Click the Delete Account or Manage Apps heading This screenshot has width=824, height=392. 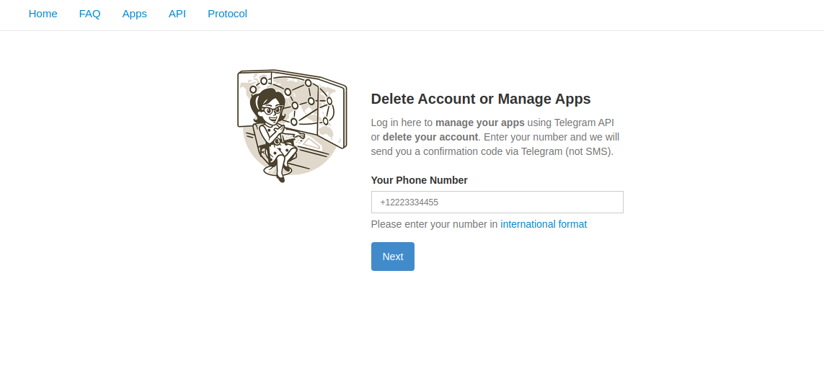pyautogui.click(x=481, y=99)
